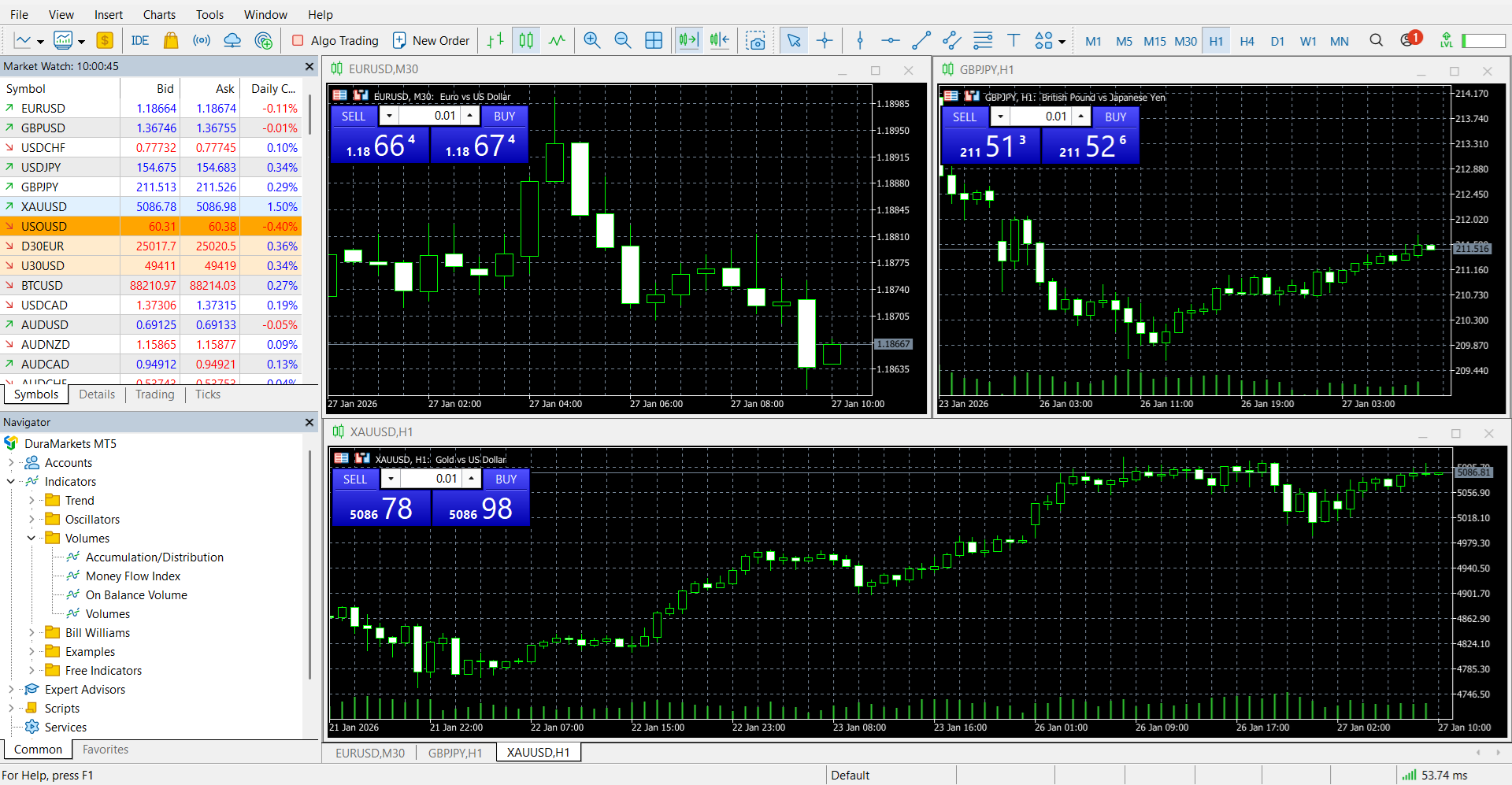Toggle candlestick chart mode
The height and width of the screenshot is (785, 1512).
coord(526,40)
